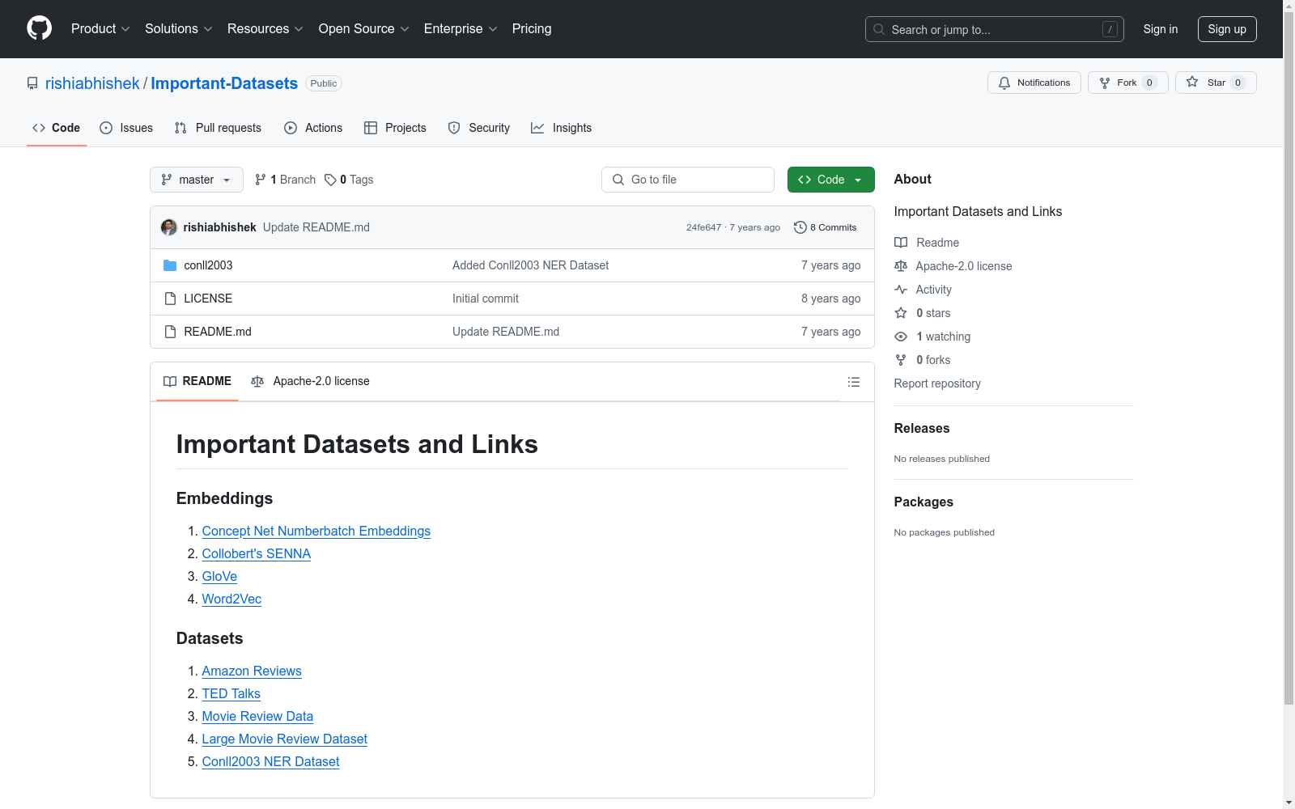Open commit 24fe647 hash link
Image resolution: width=1295 pixels, height=809 pixels.
click(703, 227)
